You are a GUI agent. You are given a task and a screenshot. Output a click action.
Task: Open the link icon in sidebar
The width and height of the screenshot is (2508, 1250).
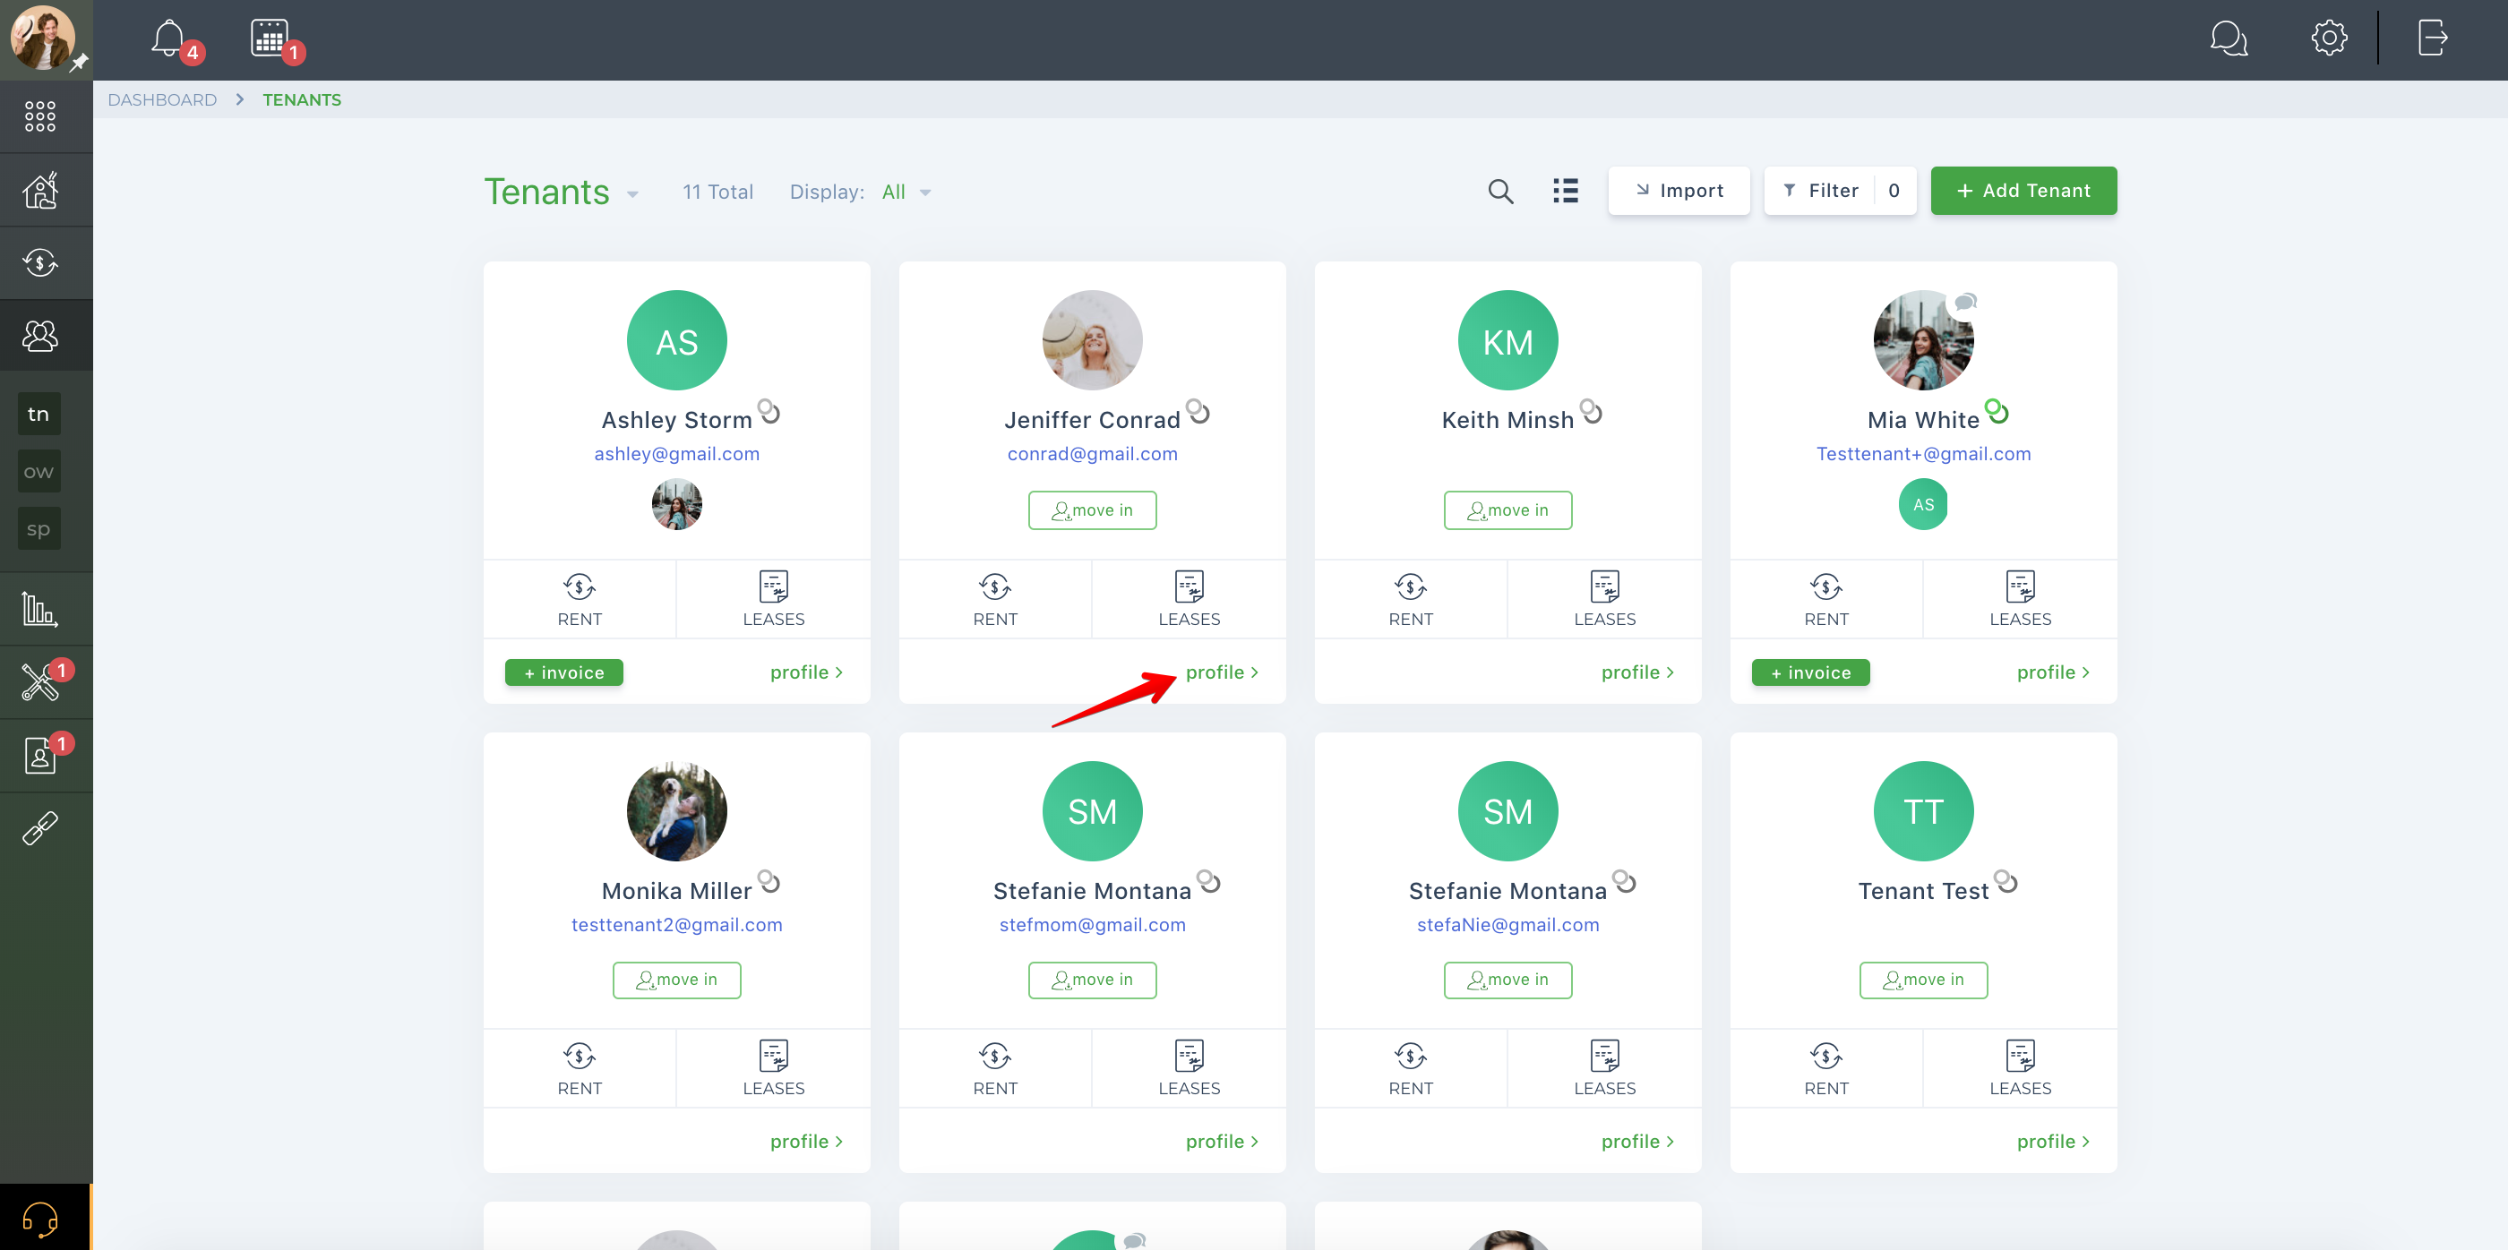pyautogui.click(x=40, y=828)
